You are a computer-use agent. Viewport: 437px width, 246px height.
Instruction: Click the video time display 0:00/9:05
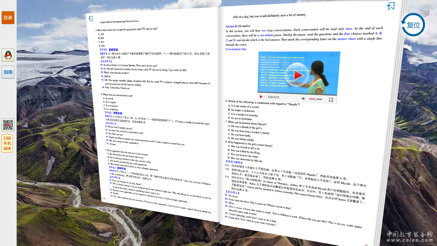274,97
